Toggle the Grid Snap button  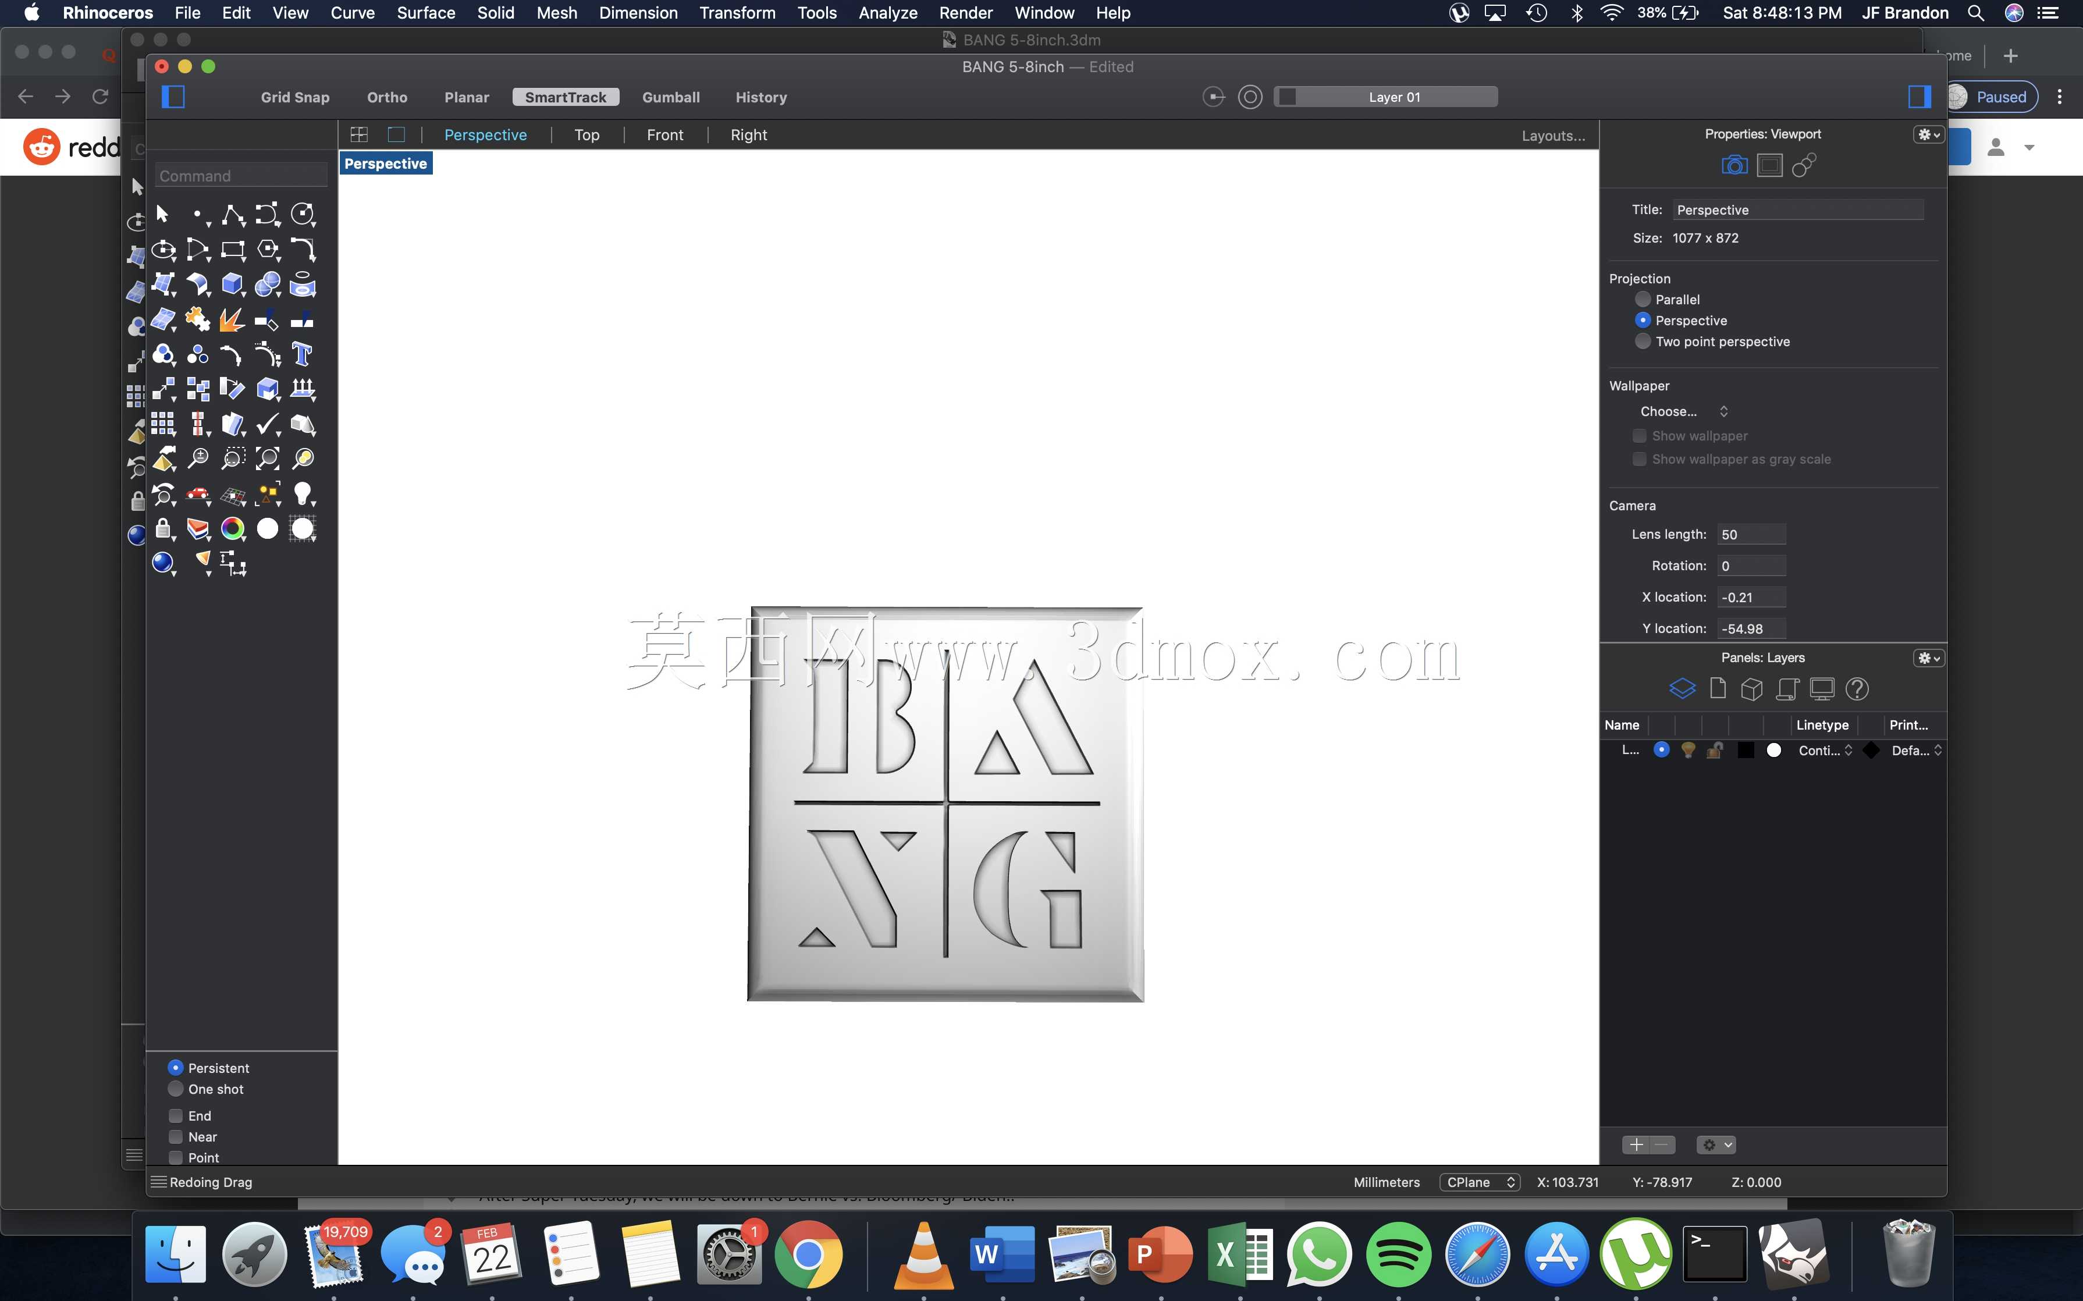coord(295,97)
